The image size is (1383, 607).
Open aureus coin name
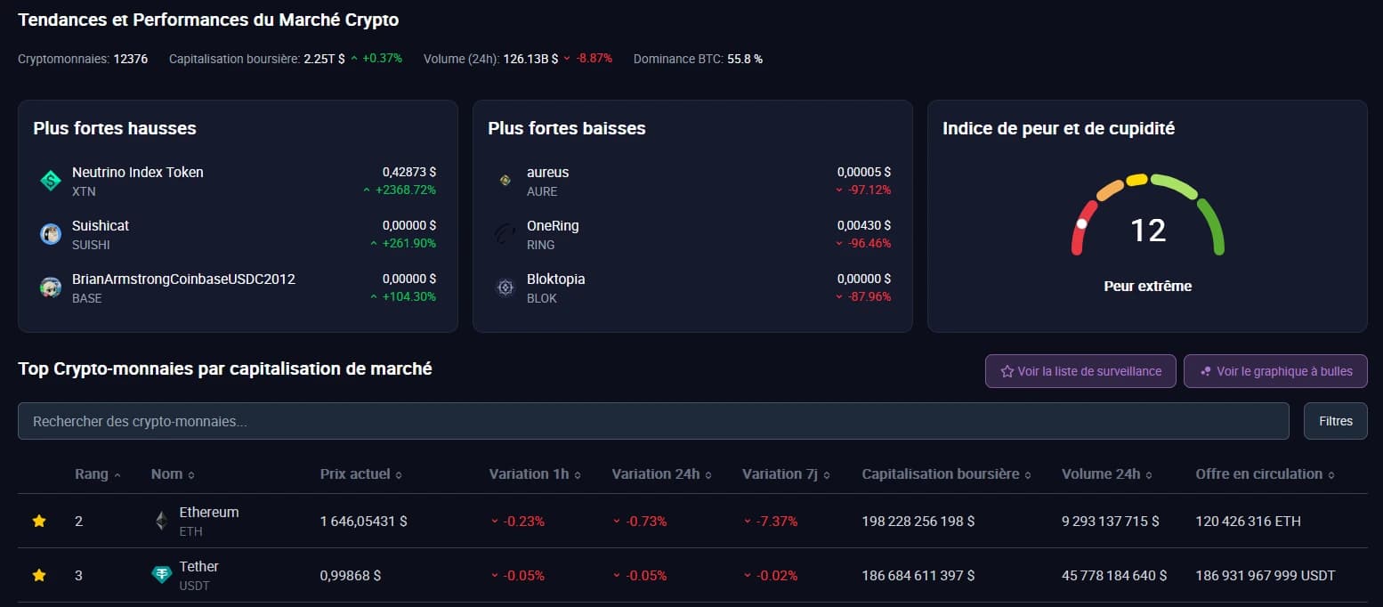click(547, 172)
